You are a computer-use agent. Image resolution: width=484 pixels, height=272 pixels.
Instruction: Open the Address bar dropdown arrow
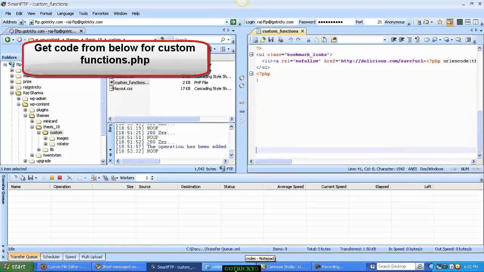(x=227, y=22)
